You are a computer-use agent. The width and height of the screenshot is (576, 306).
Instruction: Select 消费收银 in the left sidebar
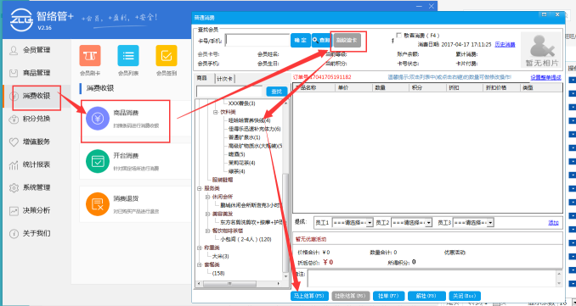(37, 96)
